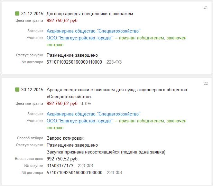The width and height of the screenshot is (213, 186).
Task: Click green status square beside 30.12.2015
Action: pos(18,90)
